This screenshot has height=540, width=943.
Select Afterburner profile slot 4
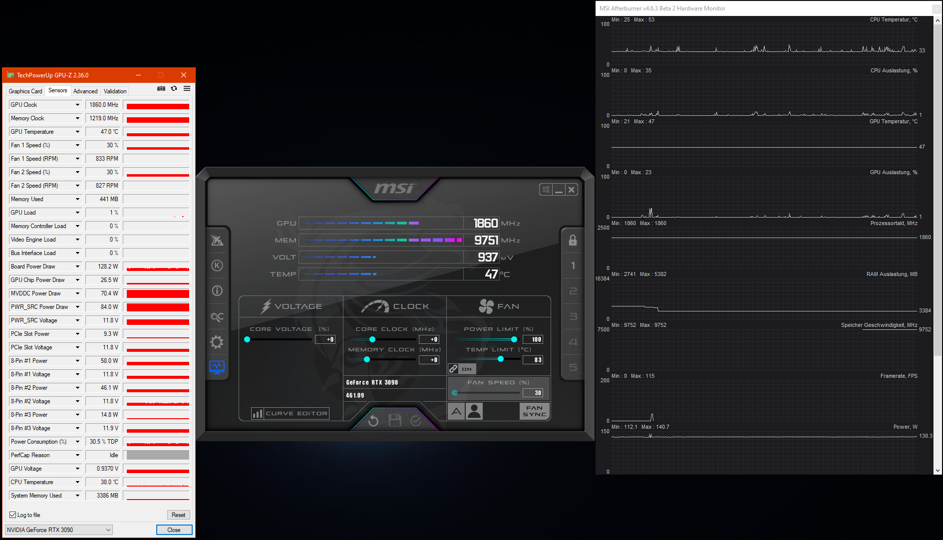[x=573, y=342]
